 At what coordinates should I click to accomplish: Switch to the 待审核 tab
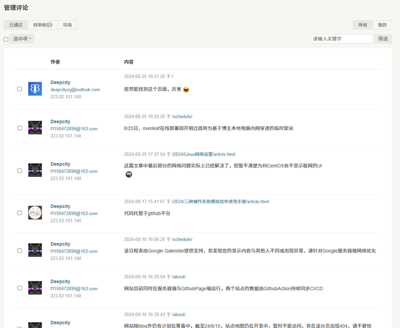point(43,25)
